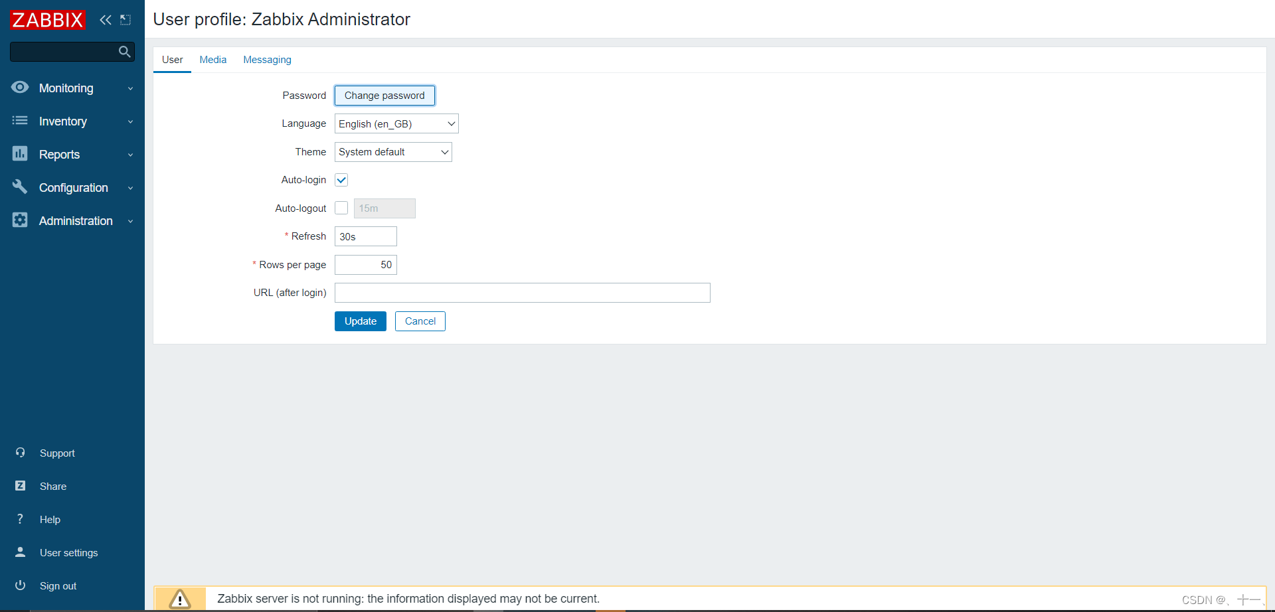The image size is (1275, 612).
Task: Click the warning triangle icon
Action: pos(179,599)
